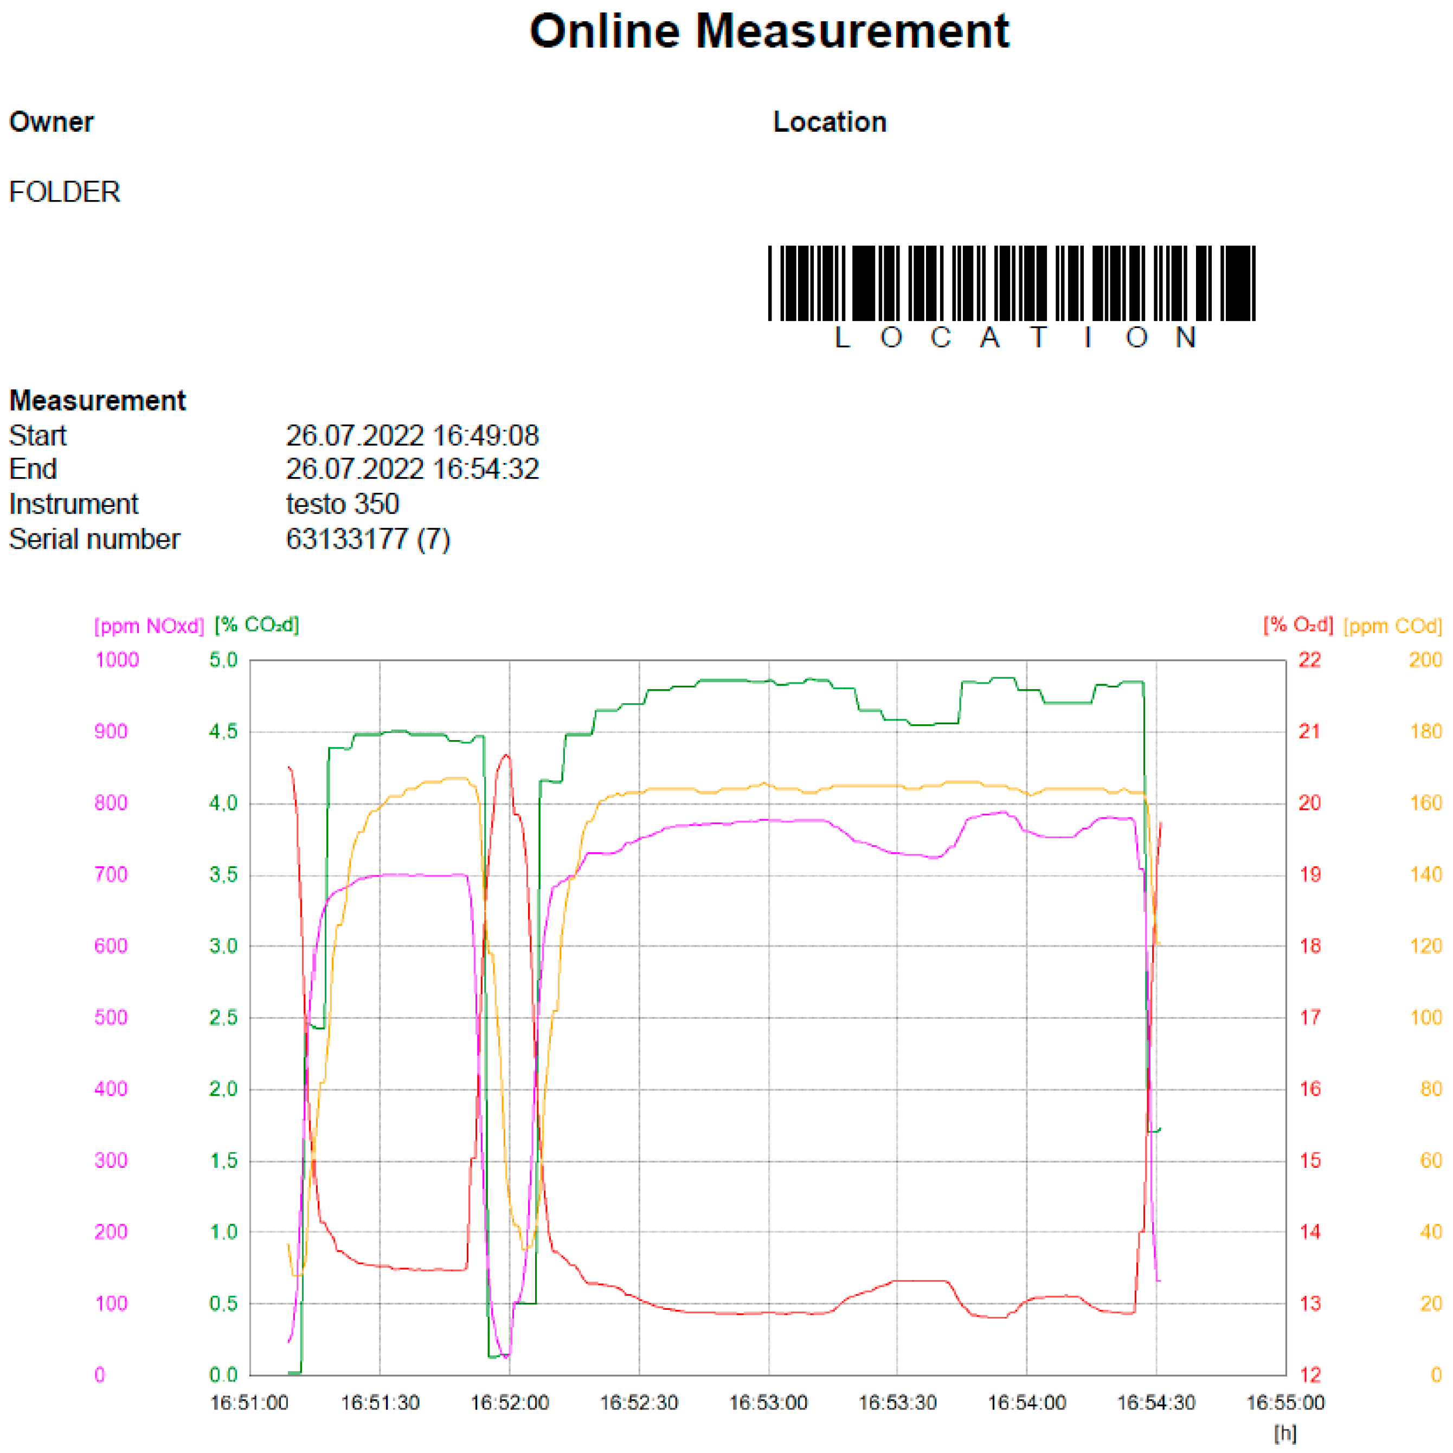Click the Measurement section heading
1453x1453 pixels.
(x=97, y=400)
